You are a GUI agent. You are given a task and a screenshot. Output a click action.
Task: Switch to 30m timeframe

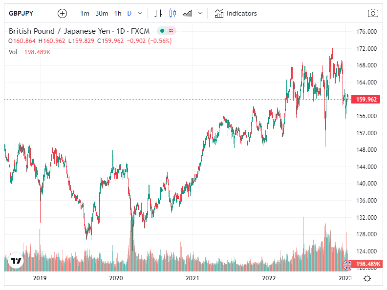tap(102, 13)
